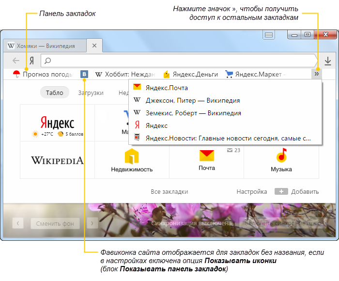Click the red umbrella weather favicon
The image size is (339, 281).
click(16, 74)
